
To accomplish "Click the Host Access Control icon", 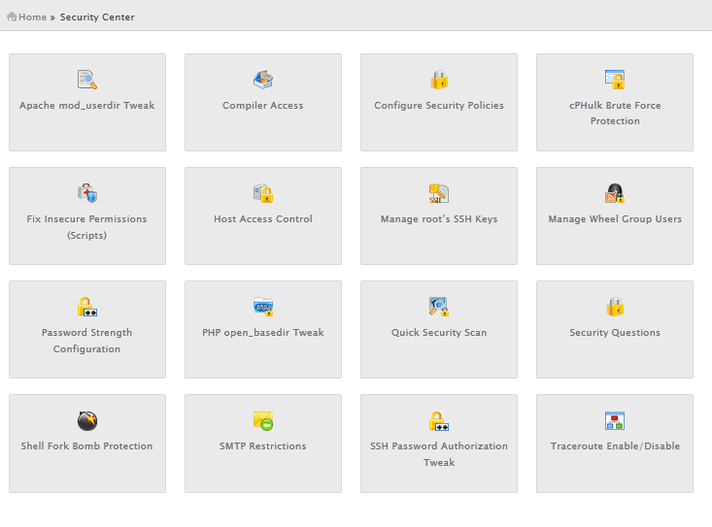I will 263,193.
